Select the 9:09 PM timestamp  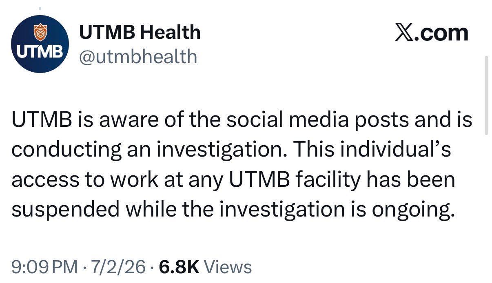coord(44,268)
